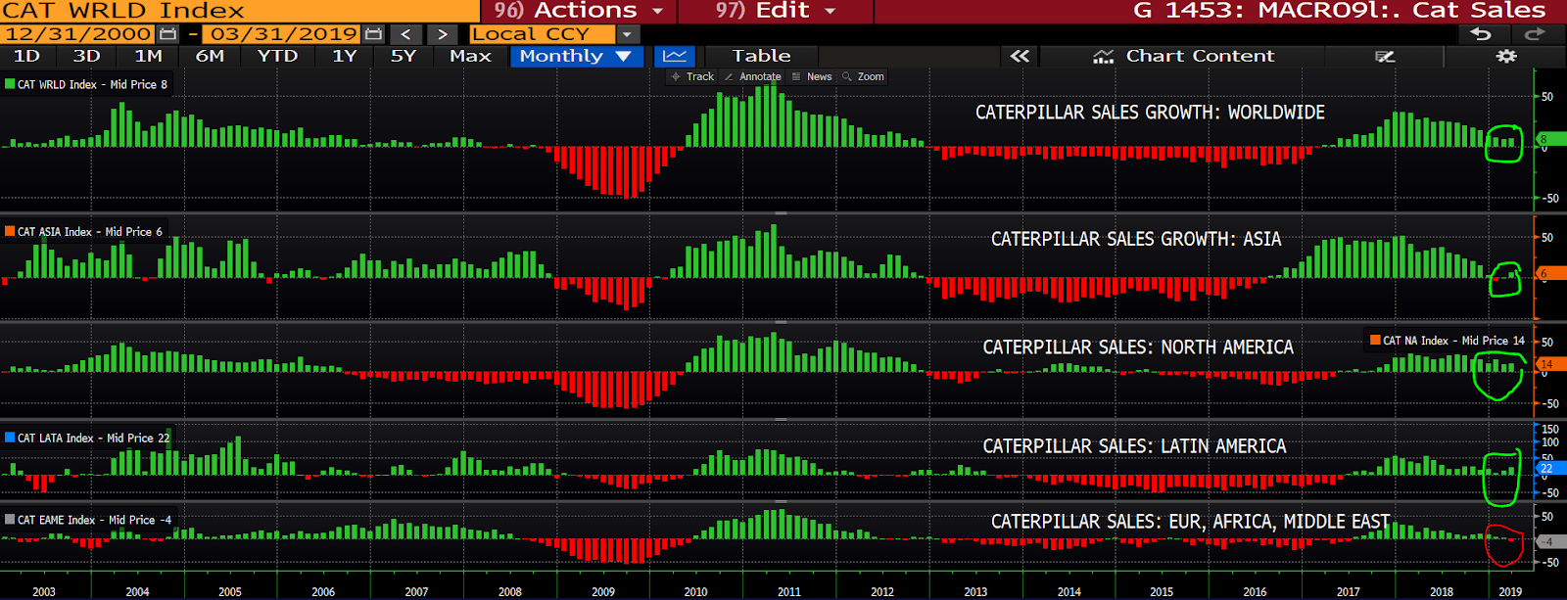Expand the Local CCY currency dropdown

pyautogui.click(x=627, y=34)
